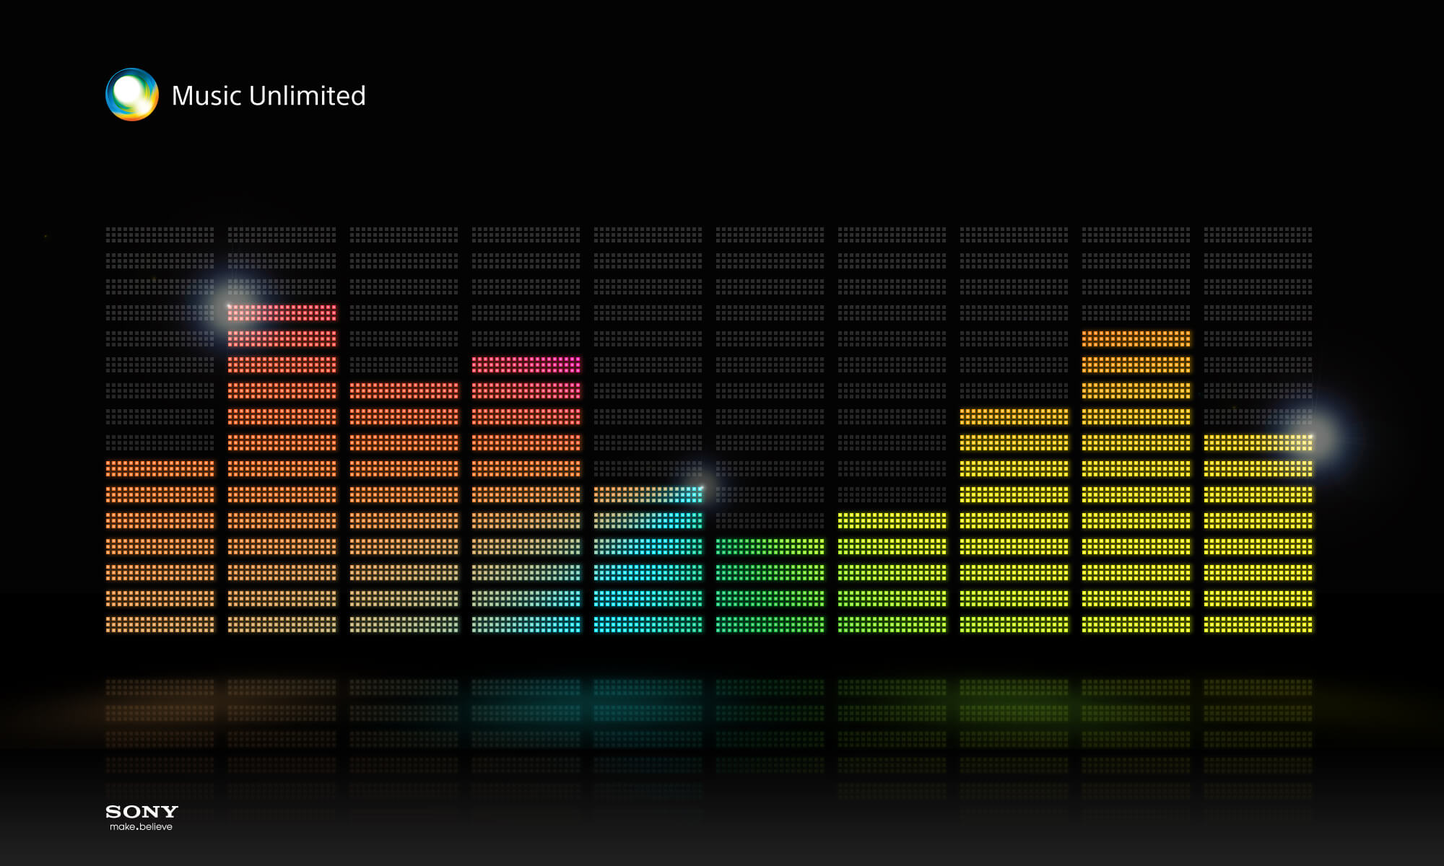
Task: Click the top lit bar in the third column
Action: click(x=404, y=390)
